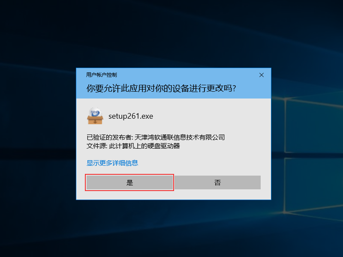Click the heading 你要允许此应用对你的设备进行更改吗?
Screen dimensions: 343x257
[161, 88]
